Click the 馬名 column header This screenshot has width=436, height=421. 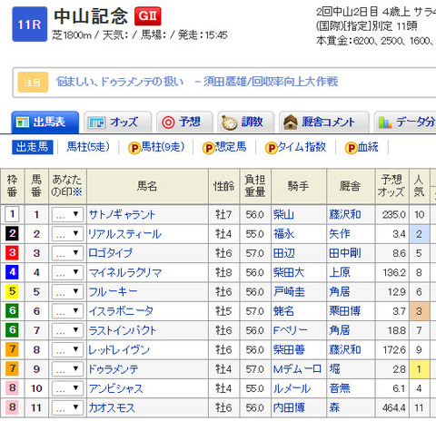point(147,186)
